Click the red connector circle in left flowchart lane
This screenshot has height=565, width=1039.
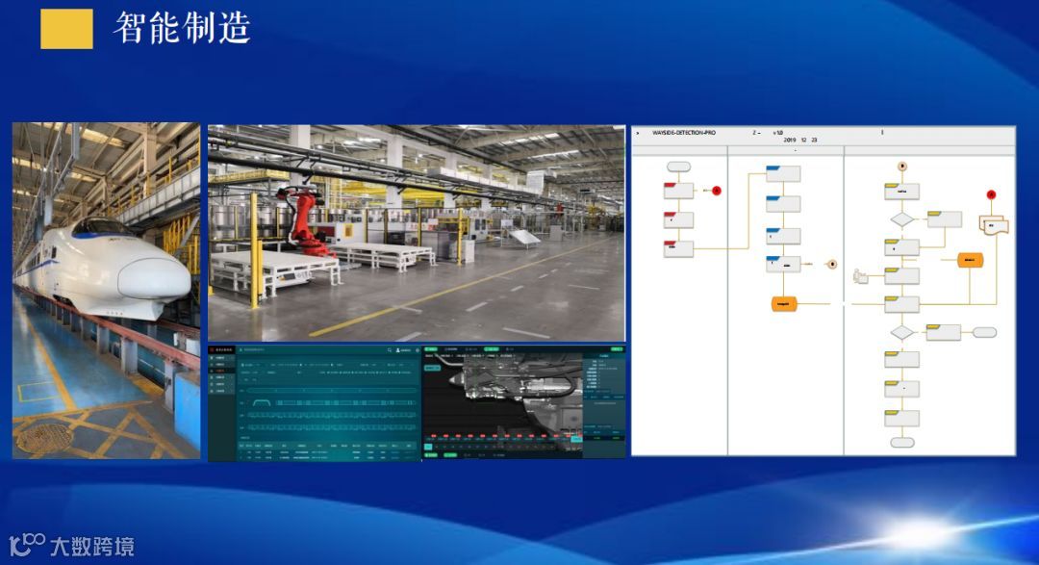pyautogui.click(x=717, y=191)
